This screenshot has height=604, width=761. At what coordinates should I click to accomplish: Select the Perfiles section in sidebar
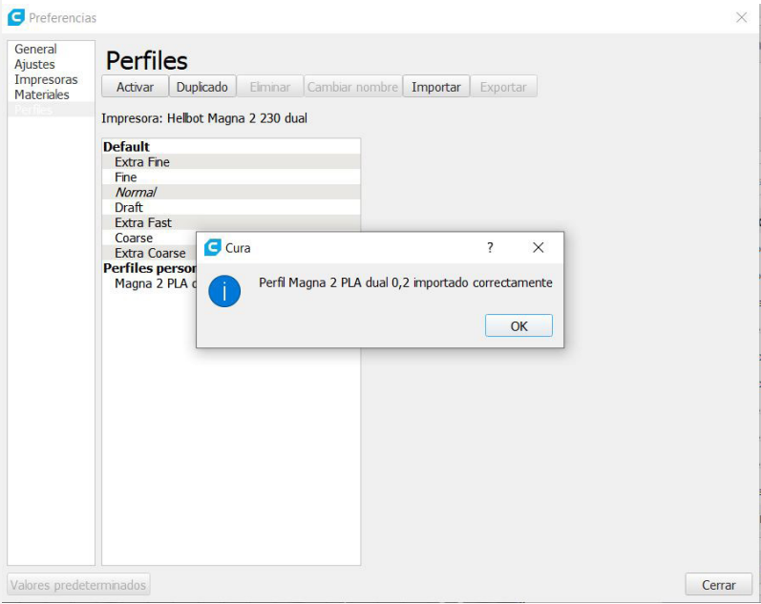(x=51, y=110)
